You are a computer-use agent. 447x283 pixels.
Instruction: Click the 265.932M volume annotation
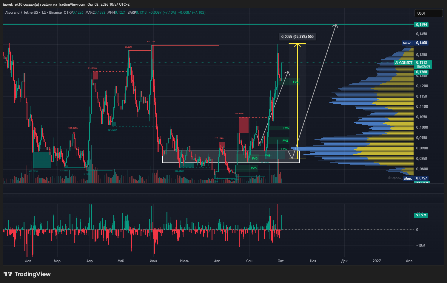coord(239,114)
